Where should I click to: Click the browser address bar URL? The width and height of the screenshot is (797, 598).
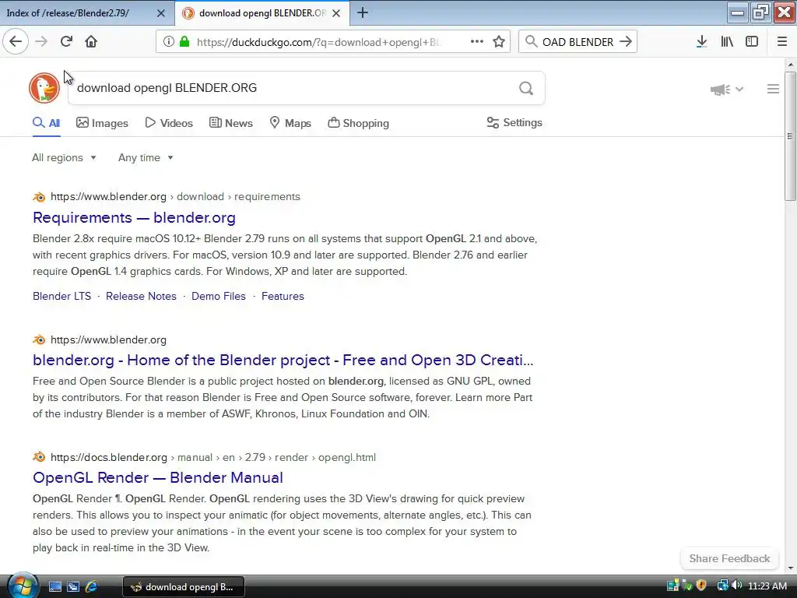(318, 42)
